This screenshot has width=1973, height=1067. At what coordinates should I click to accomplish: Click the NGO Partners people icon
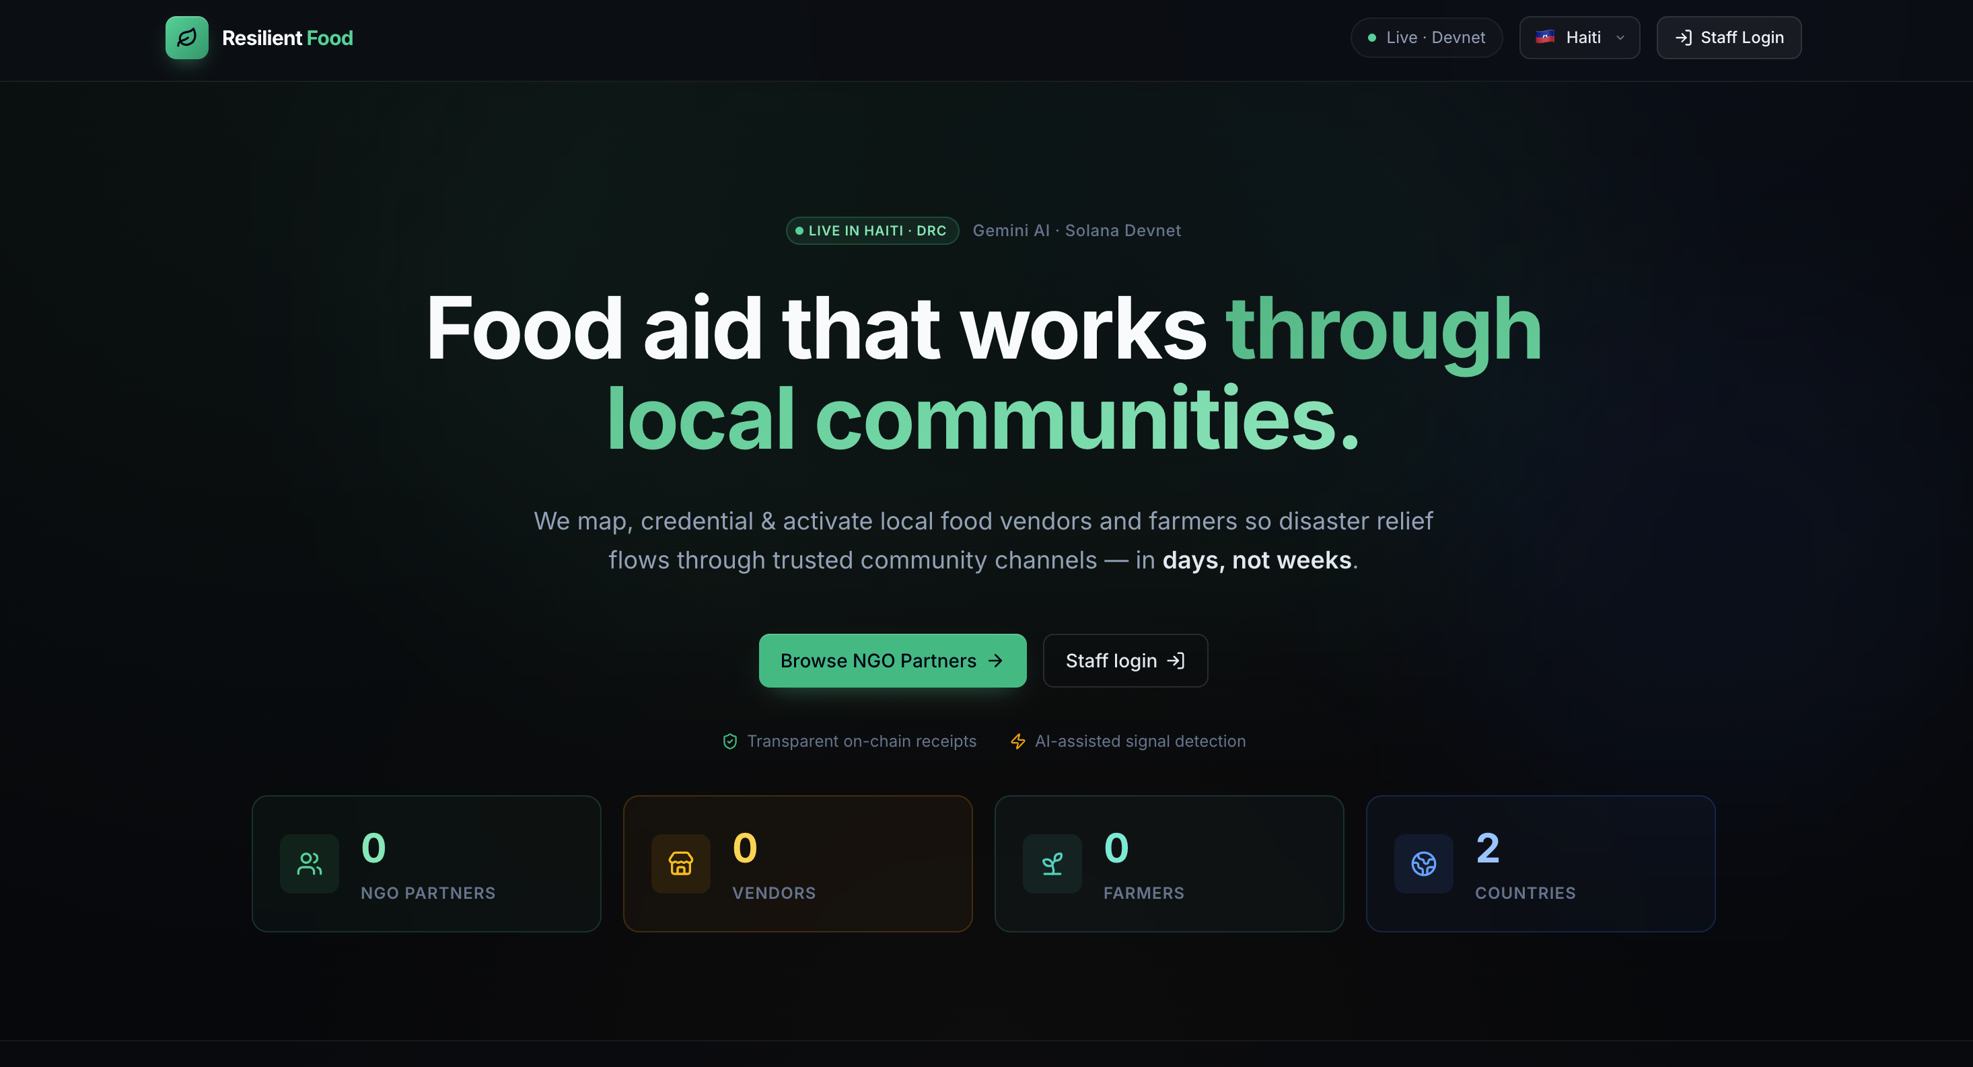click(310, 863)
